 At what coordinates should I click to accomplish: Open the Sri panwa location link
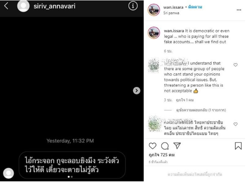(x=171, y=13)
